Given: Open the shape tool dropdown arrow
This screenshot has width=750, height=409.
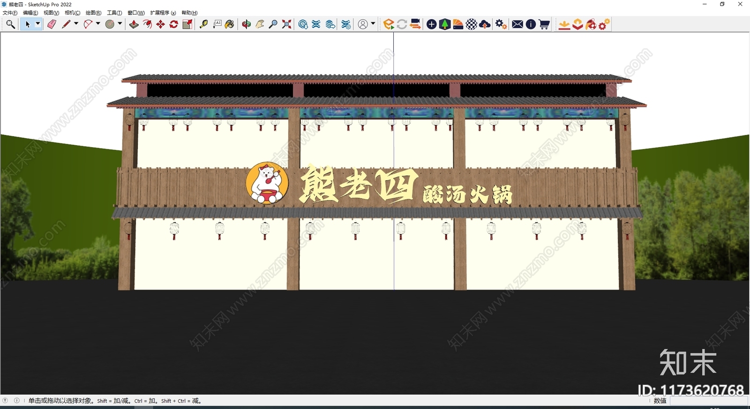Looking at the screenshot, I should click(120, 24).
